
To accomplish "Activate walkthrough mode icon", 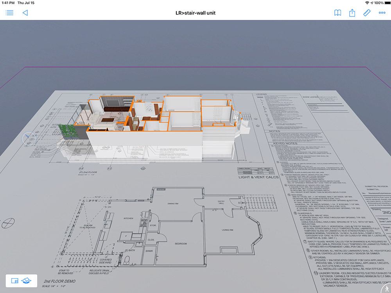I will pyautogui.click(x=387, y=289).
